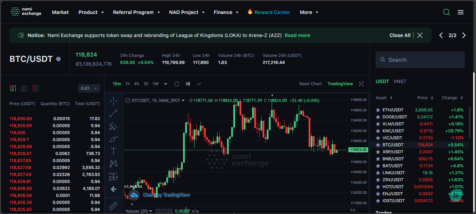The height and width of the screenshot is (214, 476).
Task: Expand the More dropdown menu
Action: click(309, 12)
